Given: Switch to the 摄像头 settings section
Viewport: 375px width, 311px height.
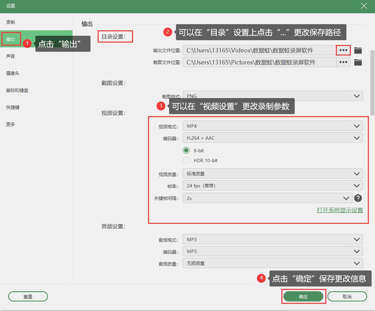Looking at the screenshot, I should 13,73.
